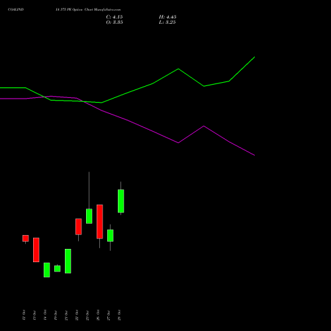
Task: Click the long-wick green candle for 23 Oct
Action: 89,216
